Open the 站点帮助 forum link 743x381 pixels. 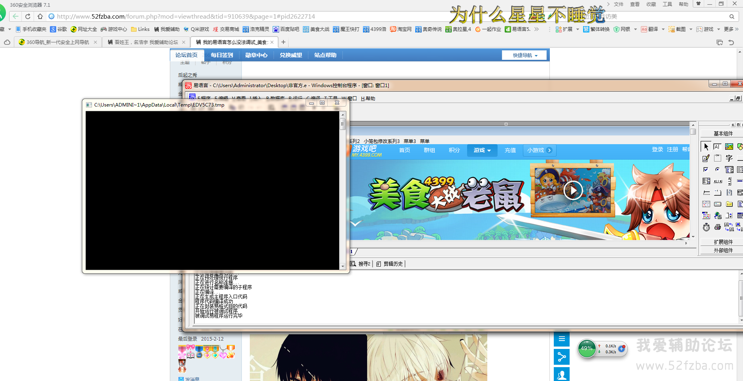325,55
